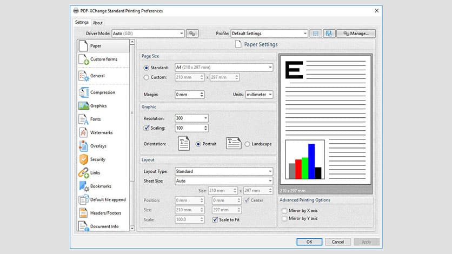Click the custom width spinner arrows

[x=202, y=77]
